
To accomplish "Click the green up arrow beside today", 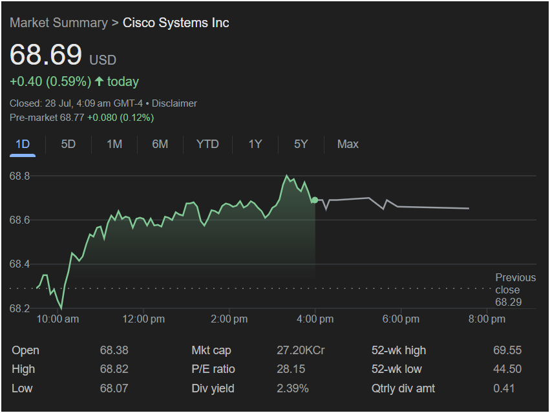I will 100,81.
